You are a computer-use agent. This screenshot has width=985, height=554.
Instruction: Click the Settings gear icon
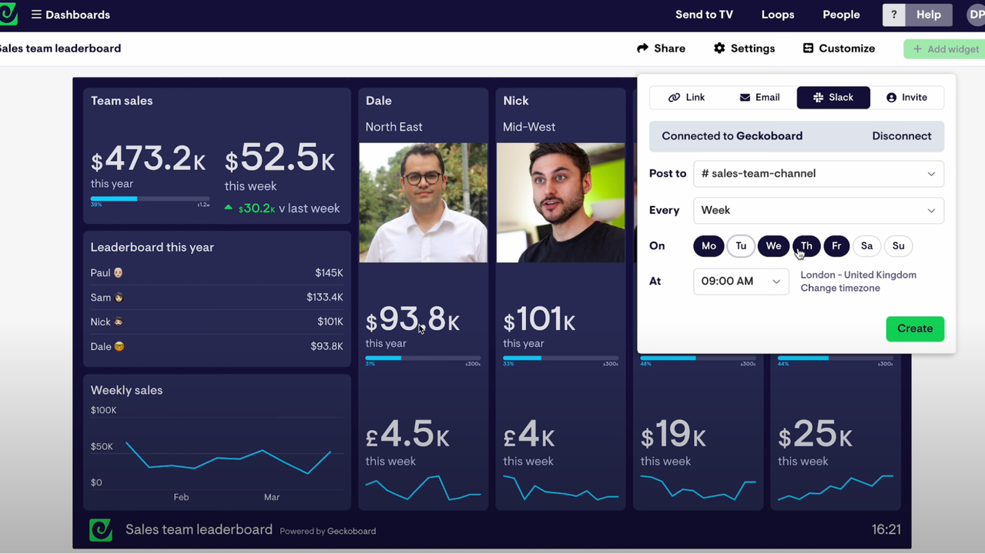719,48
